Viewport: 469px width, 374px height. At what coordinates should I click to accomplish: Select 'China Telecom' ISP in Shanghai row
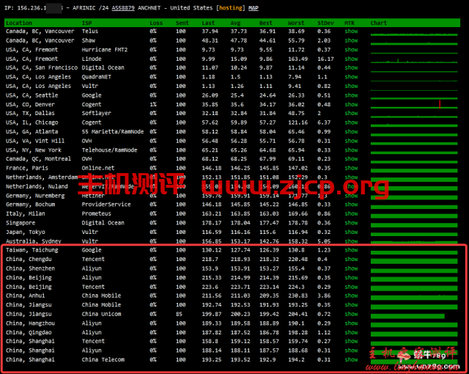click(103, 359)
